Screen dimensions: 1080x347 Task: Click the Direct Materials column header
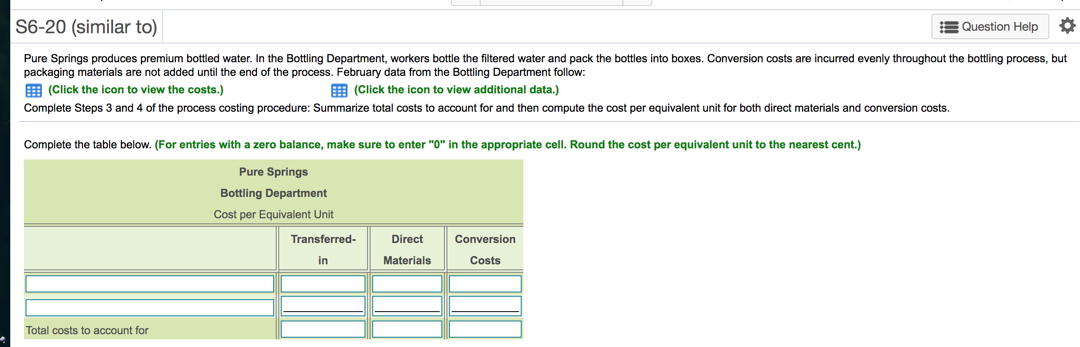[407, 250]
